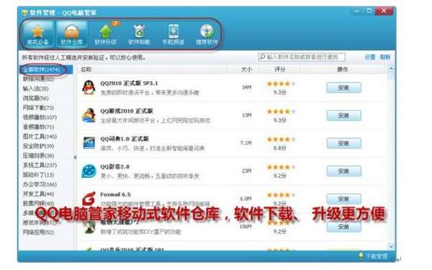Click the QQ词典 app icon

pyautogui.click(x=89, y=143)
